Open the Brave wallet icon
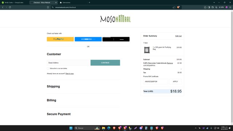Image resolution: width=233 pixels, height=131 pixels. [213, 7]
